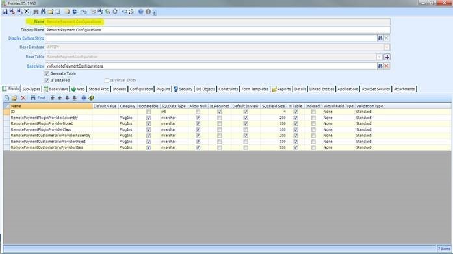Toggle the Generate Table checkbox
The width and height of the screenshot is (453, 254).
pyautogui.click(x=47, y=73)
